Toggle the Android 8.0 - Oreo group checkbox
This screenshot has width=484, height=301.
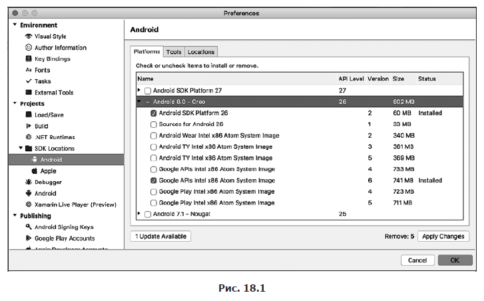(x=148, y=102)
